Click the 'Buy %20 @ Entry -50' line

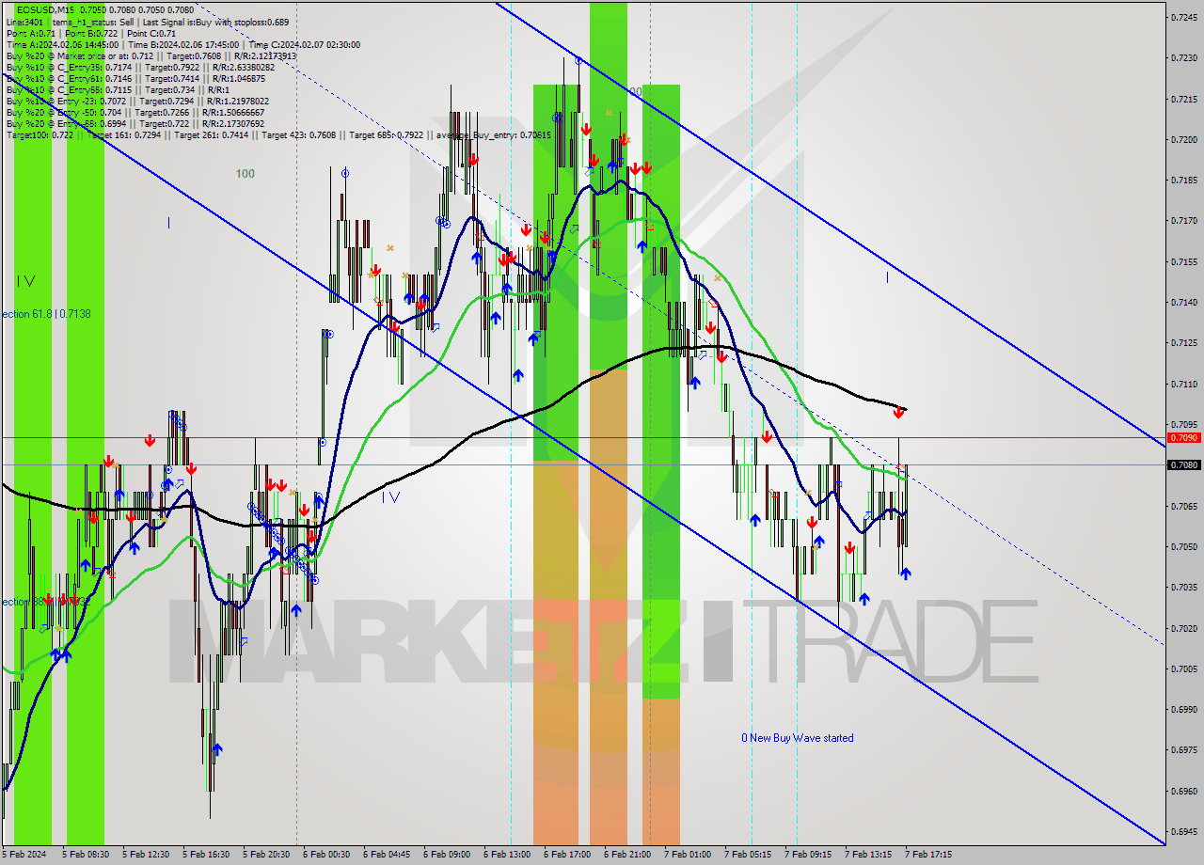135,112
